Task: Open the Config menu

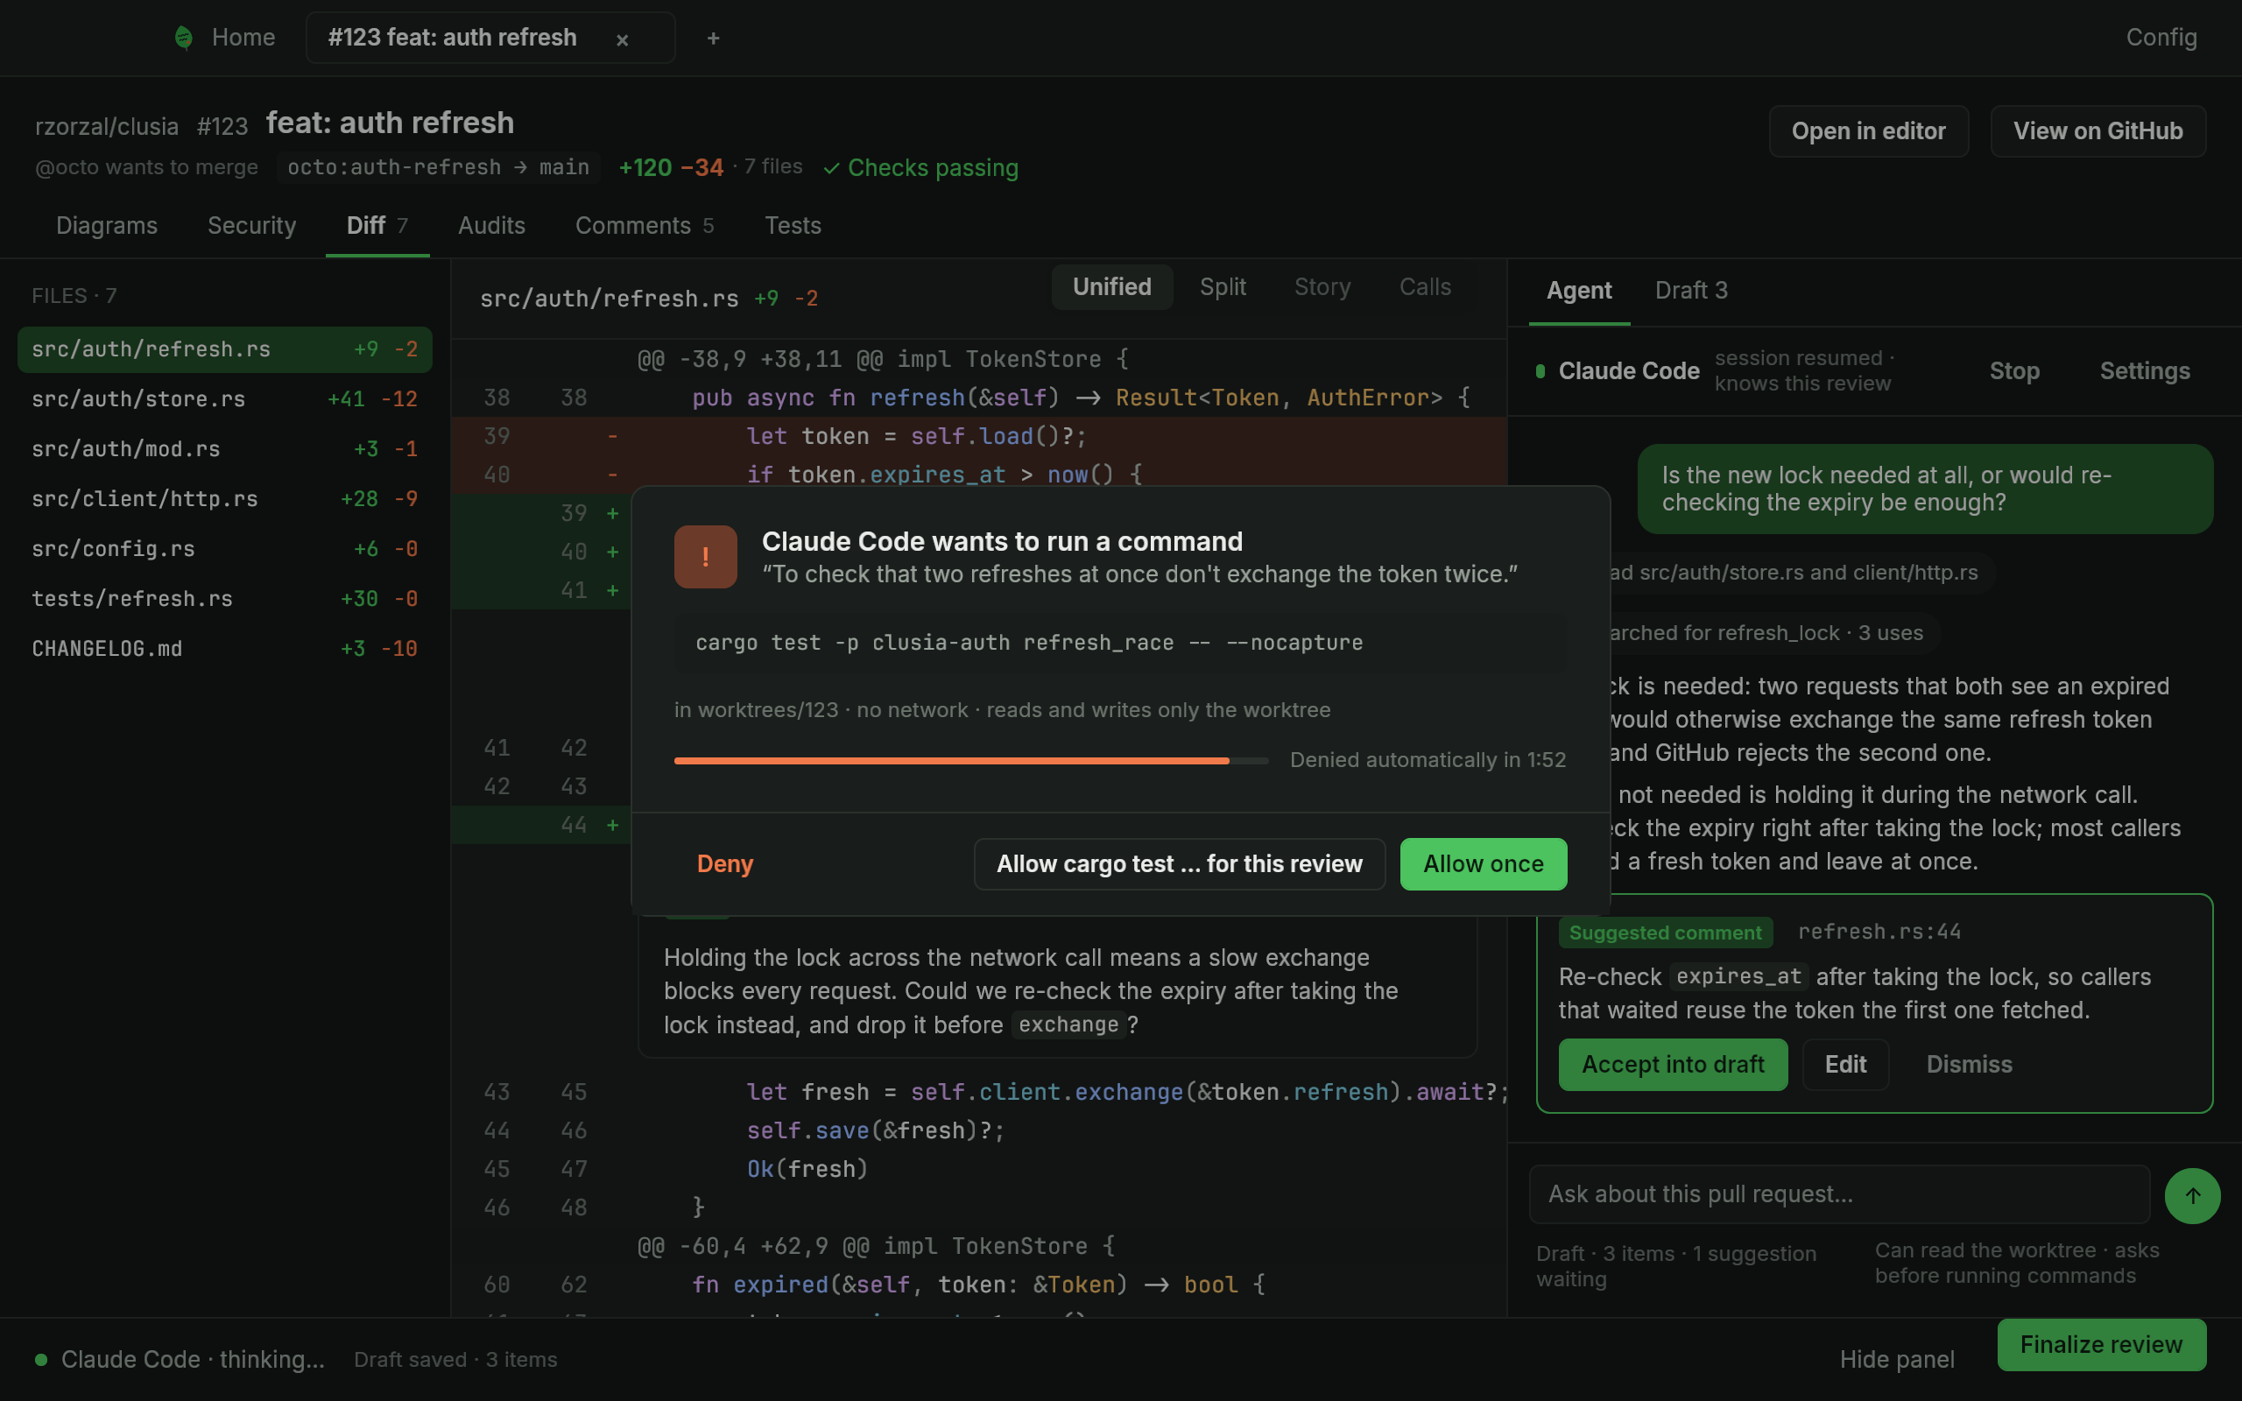Action: click(2161, 37)
